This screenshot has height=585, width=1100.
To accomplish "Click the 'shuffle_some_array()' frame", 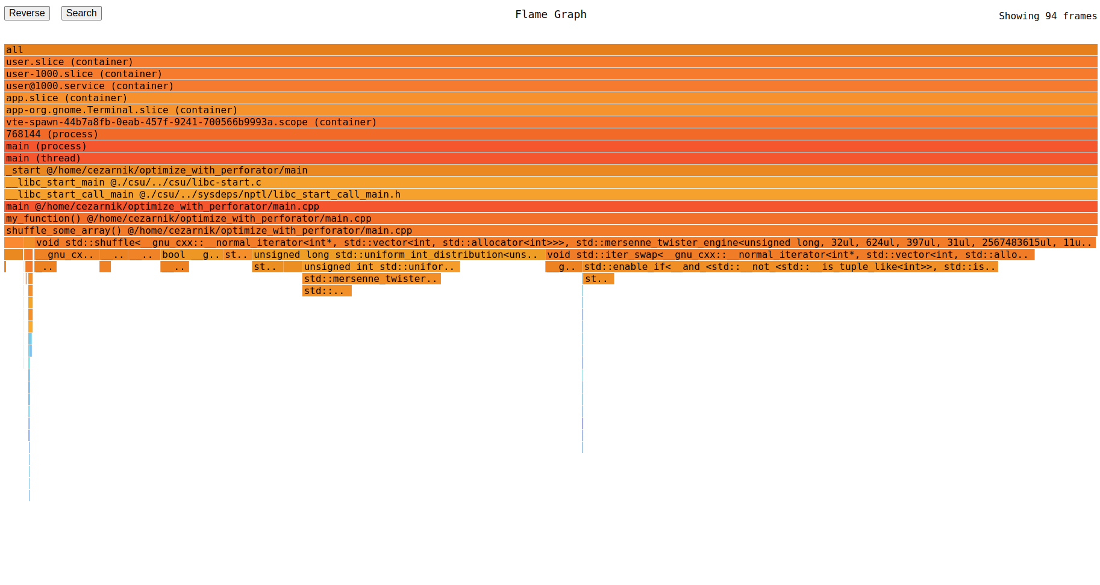I will point(542,230).
